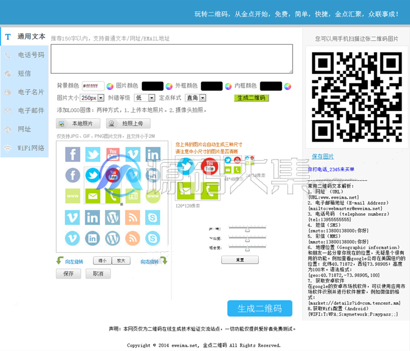This screenshot has height=351, width=410.
Task: Click the 取消 button
Action: (98, 274)
